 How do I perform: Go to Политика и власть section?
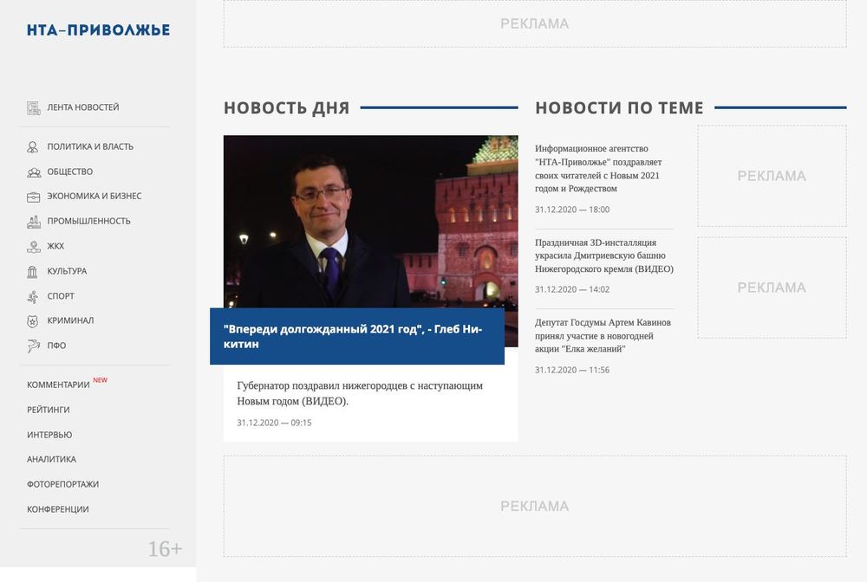(90, 147)
